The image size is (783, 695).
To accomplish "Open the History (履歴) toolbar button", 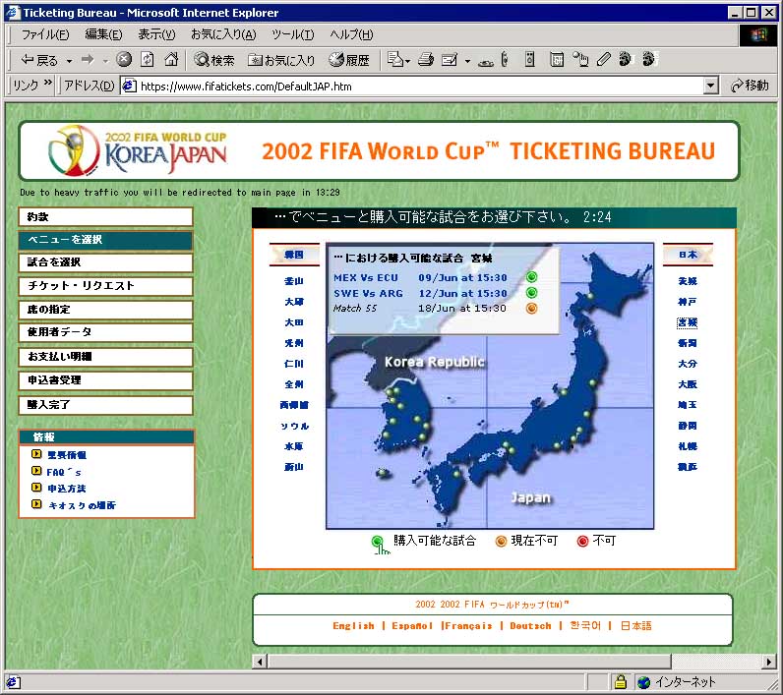I will tap(349, 60).
